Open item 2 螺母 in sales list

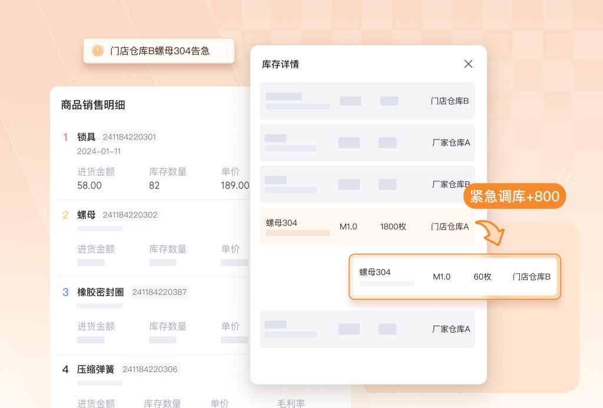click(x=86, y=214)
